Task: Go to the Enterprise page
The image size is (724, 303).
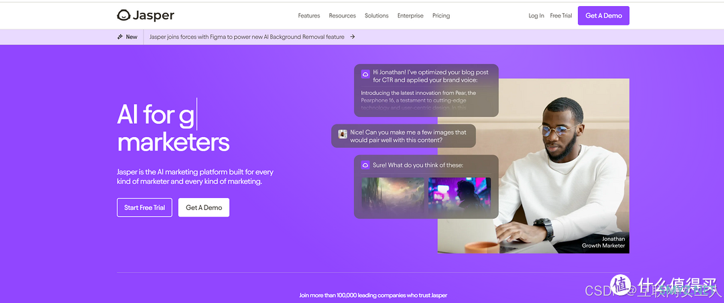Action: [410, 15]
